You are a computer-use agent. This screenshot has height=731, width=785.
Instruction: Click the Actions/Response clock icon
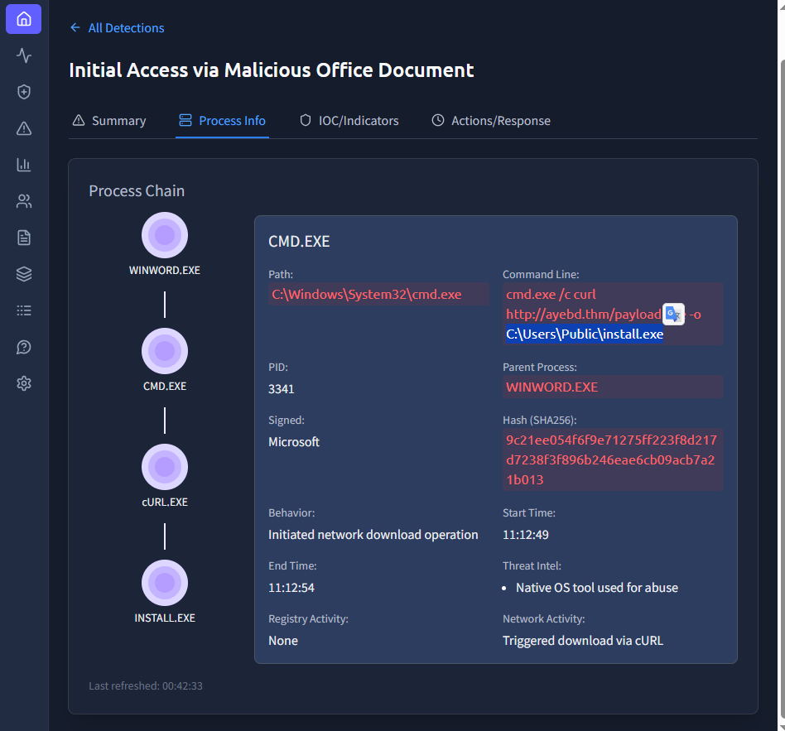coord(438,120)
